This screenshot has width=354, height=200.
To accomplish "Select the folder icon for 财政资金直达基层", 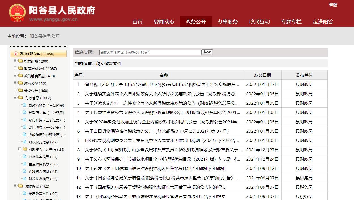I will coord(25,149).
